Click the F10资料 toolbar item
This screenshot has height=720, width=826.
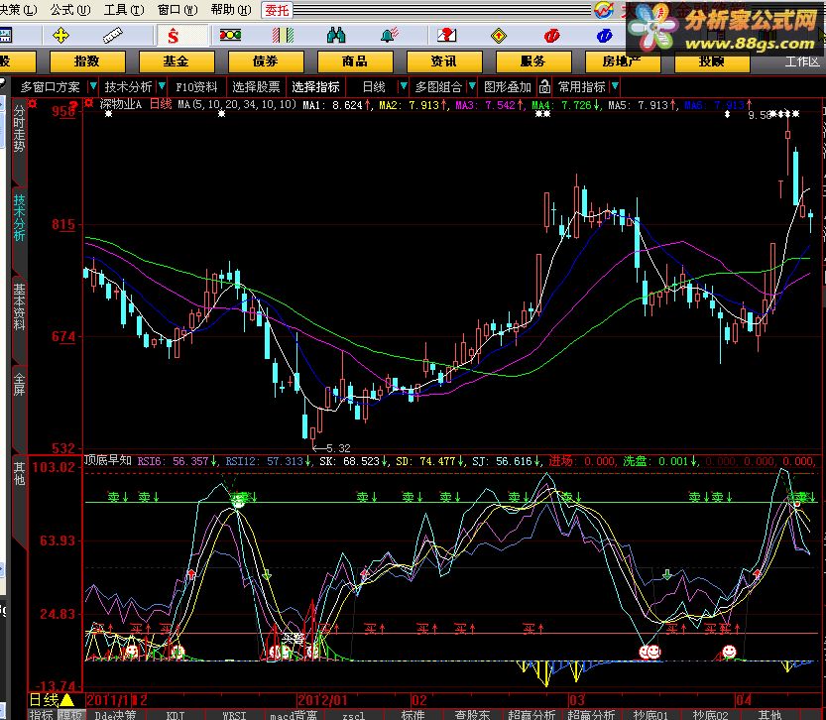pos(196,87)
